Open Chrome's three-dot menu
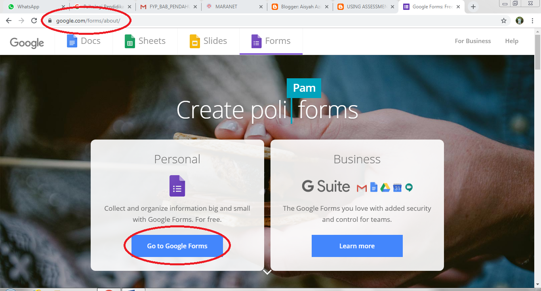This screenshot has height=291, width=541. (532, 20)
